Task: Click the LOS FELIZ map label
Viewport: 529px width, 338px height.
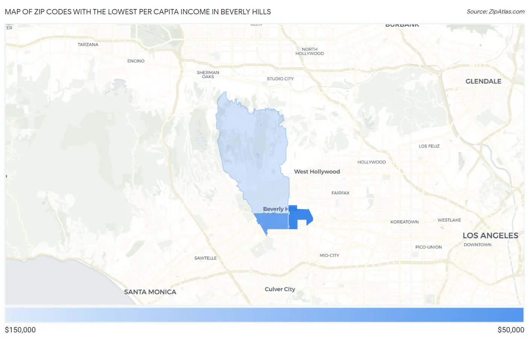Action: (x=429, y=146)
